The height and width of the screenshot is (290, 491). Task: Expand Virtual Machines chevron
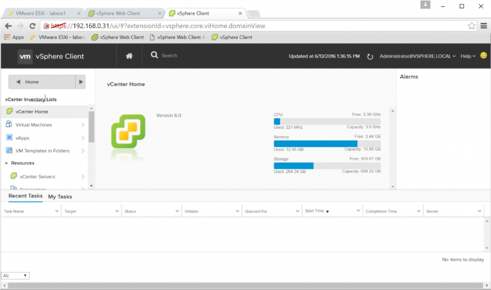83,125
